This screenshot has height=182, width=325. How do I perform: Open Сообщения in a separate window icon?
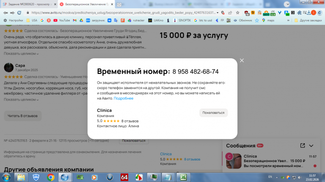[303, 146]
